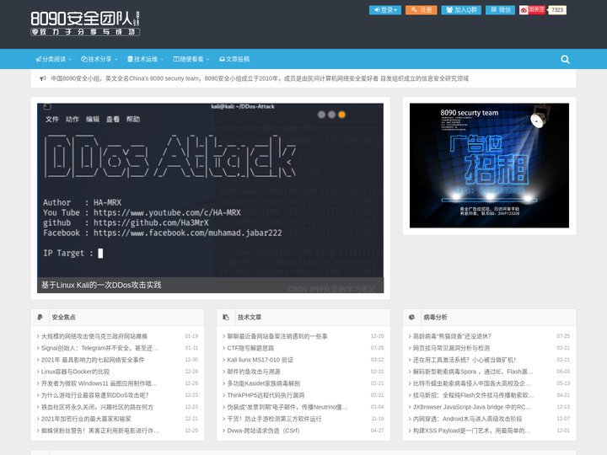Click the 技术文章 section header icon
607x455 pixels.
click(x=226, y=318)
